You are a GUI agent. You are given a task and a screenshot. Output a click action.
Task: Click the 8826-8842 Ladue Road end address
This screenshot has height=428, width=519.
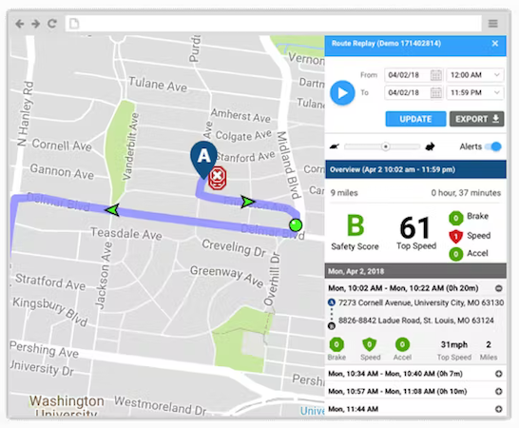pyautogui.click(x=415, y=321)
